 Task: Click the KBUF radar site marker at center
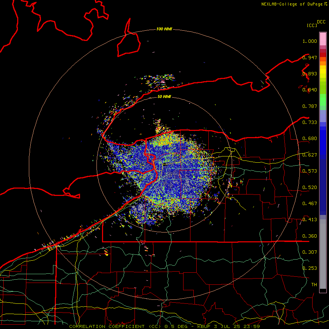pos(165,165)
